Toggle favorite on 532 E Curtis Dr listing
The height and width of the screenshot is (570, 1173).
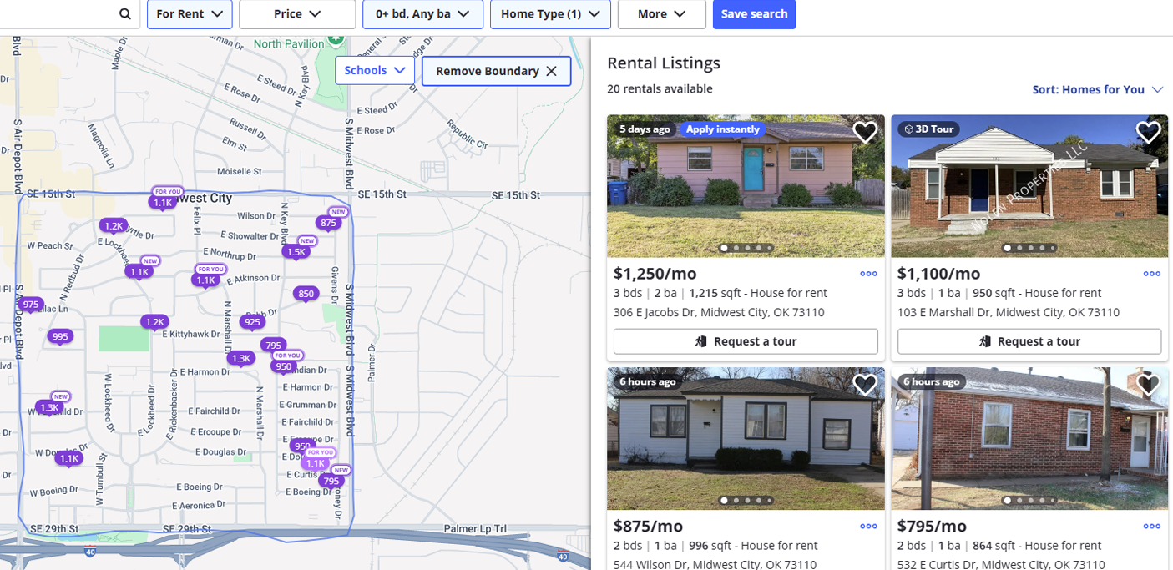coord(1149,384)
